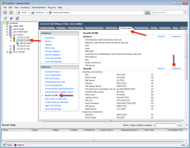Click the LABO_DMZ datacenter icon
Viewport: 190px width, 148px height.
pos(11,26)
